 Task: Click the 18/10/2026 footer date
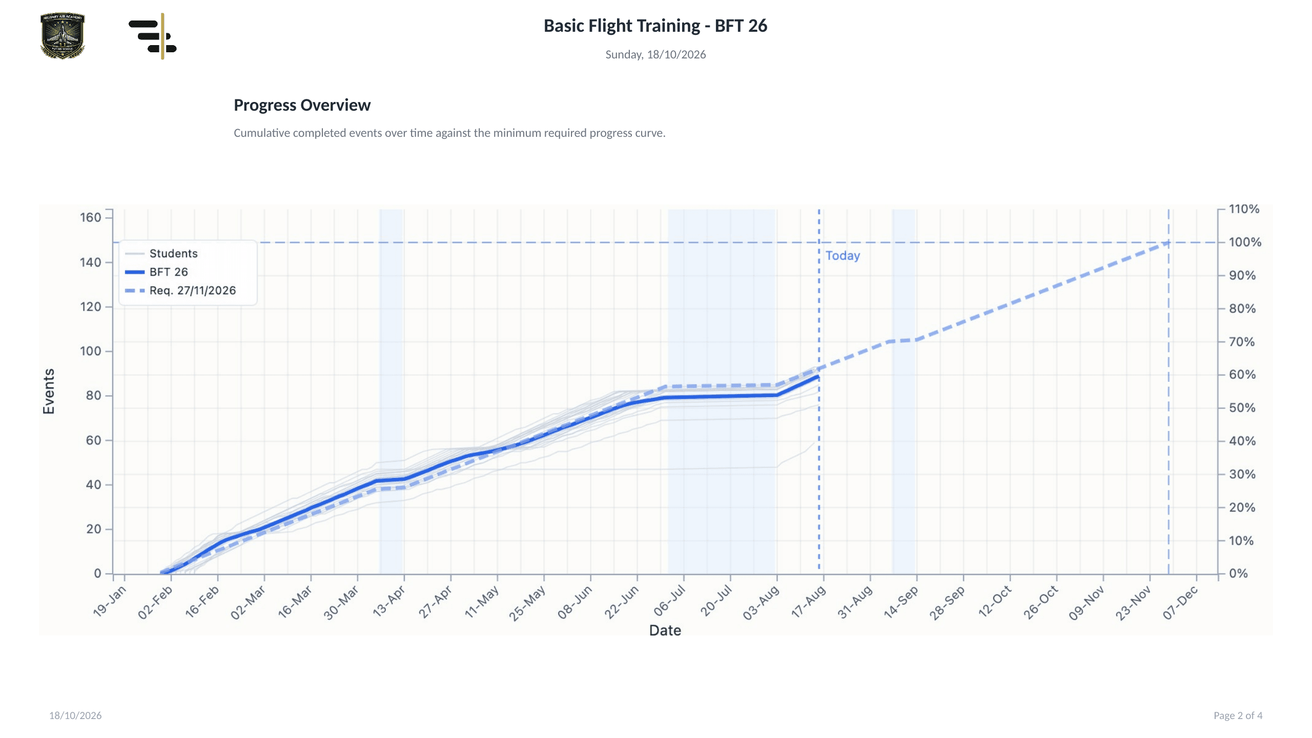(x=75, y=715)
